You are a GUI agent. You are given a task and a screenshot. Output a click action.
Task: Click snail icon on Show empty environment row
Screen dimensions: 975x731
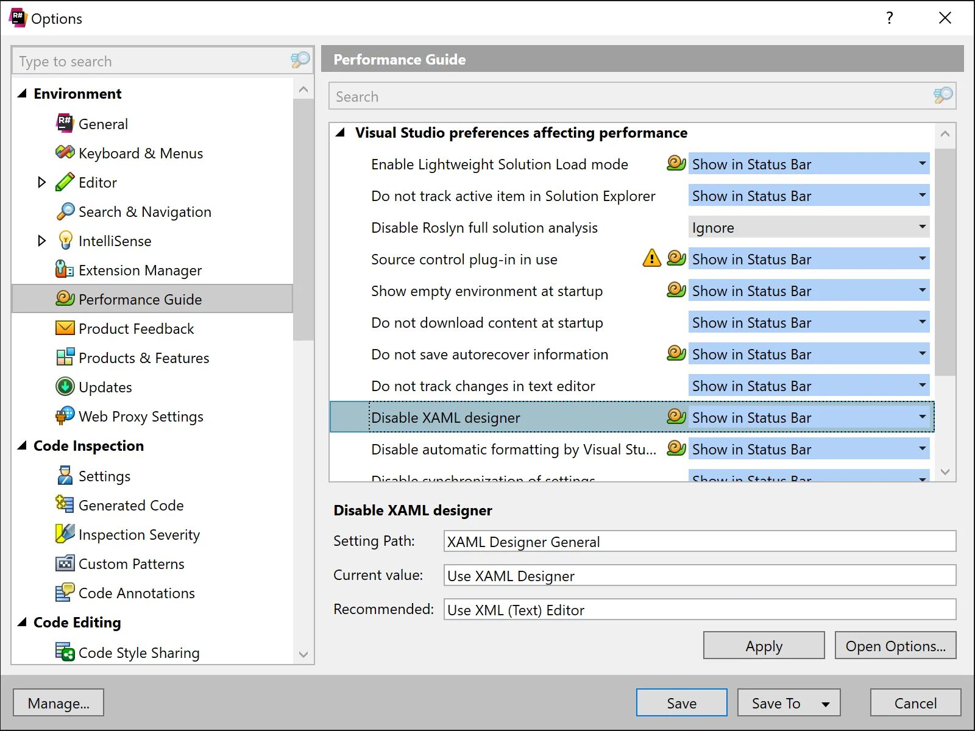pyautogui.click(x=676, y=290)
